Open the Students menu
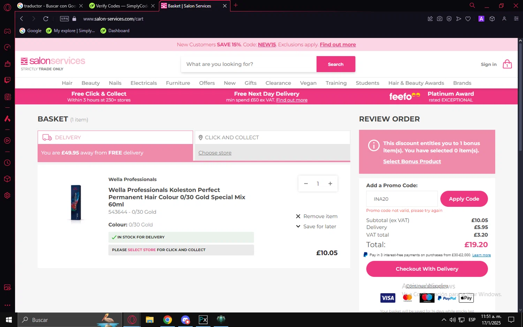 [367, 83]
